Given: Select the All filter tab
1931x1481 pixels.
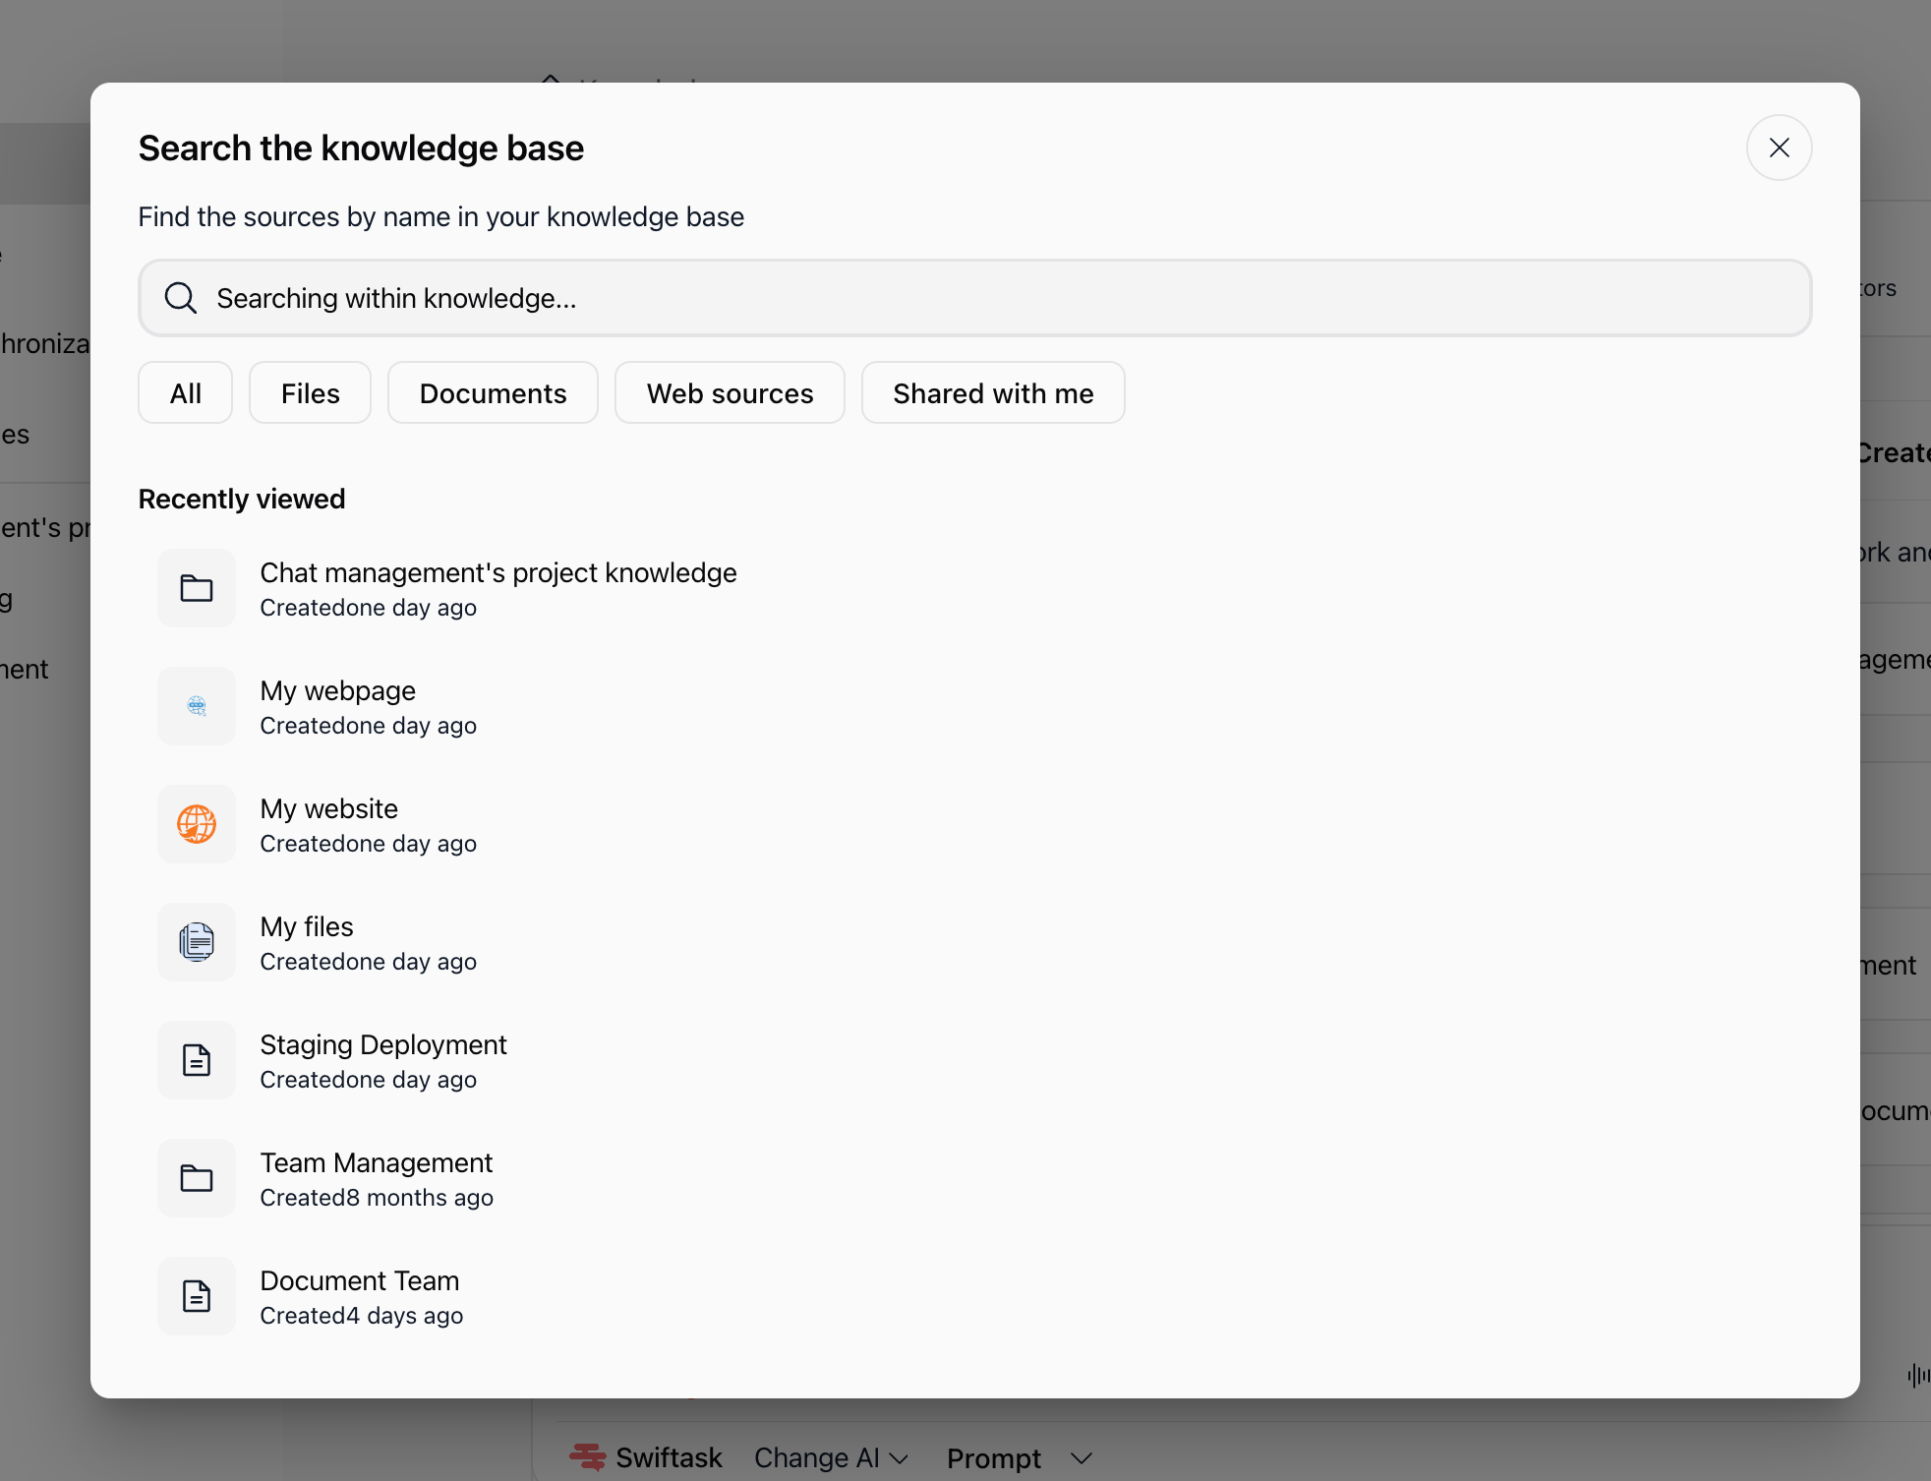Looking at the screenshot, I should click(x=185, y=392).
